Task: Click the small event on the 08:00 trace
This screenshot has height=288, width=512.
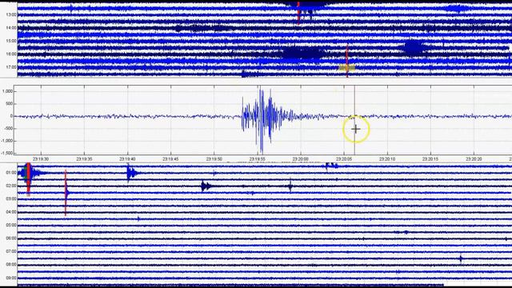Action: tap(461, 258)
